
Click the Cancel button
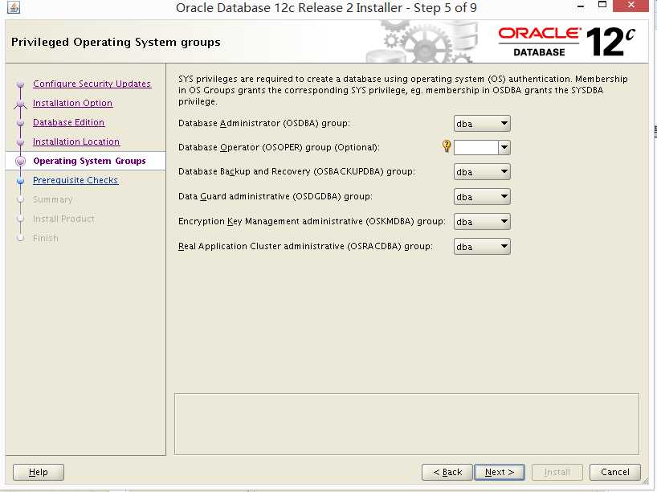(614, 472)
